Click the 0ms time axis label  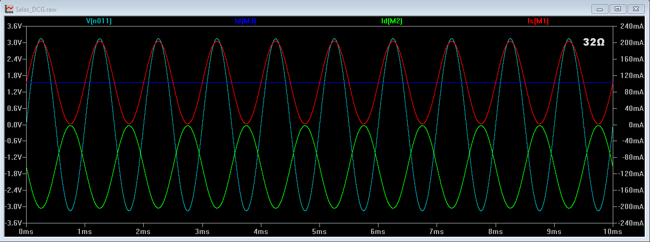pyautogui.click(x=26, y=232)
